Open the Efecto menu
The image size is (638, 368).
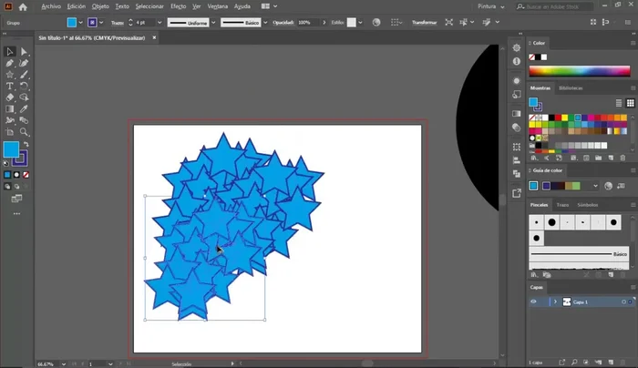[178, 6]
